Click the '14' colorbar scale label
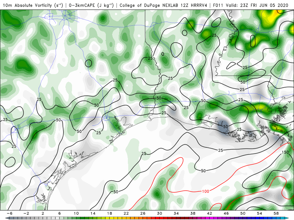This screenshot has width=294, height=220. 93,213
